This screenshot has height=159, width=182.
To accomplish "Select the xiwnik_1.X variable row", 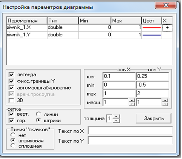I will click(x=90, y=28).
